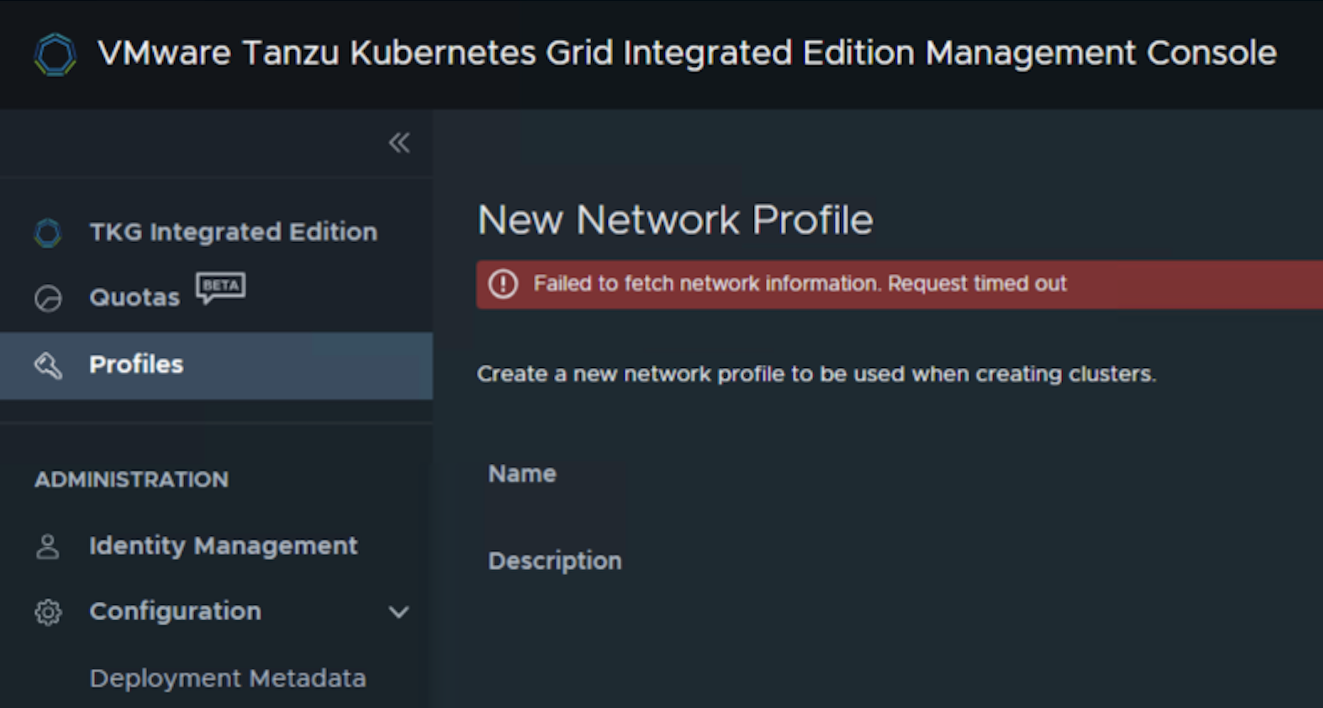This screenshot has width=1323, height=708.
Task: Select the Profiles menu item
Action: coord(136,364)
